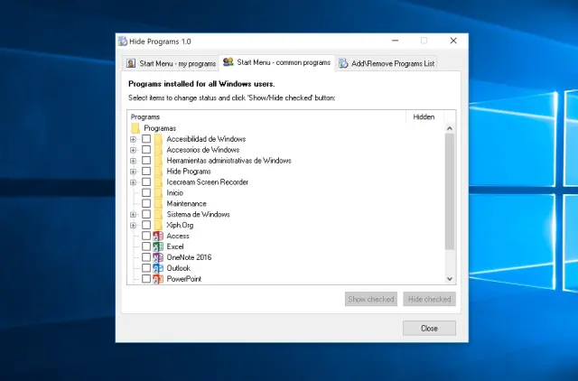Expand Herramientas administrativas de Windows tree
The height and width of the screenshot is (381, 578).
[x=134, y=161]
